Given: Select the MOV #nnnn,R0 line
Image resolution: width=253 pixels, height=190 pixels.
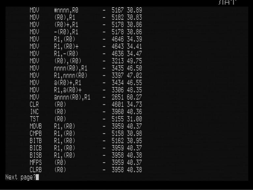Looking at the screenshot, I should (x=86, y=10).
